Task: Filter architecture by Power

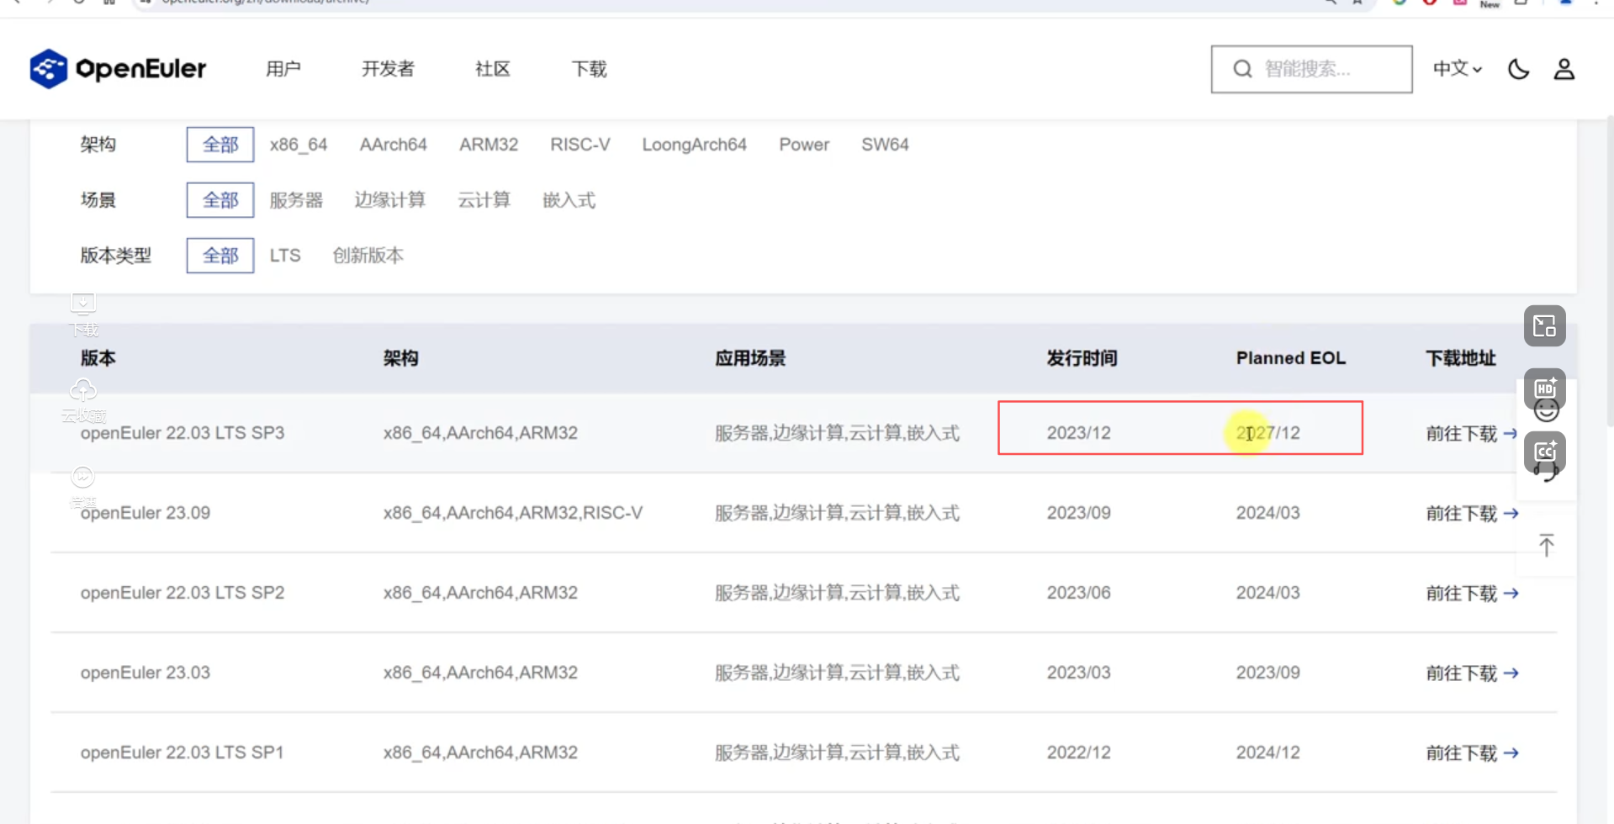Action: click(804, 145)
